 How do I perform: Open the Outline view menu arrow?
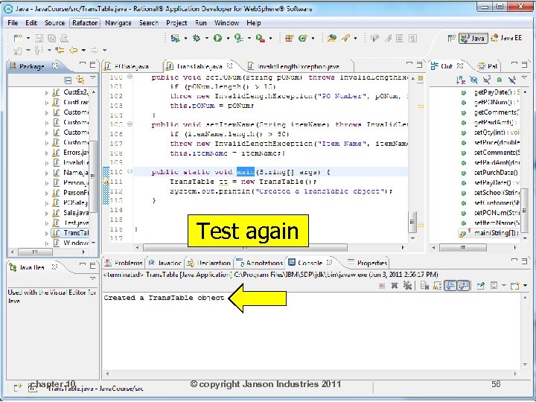point(525,78)
